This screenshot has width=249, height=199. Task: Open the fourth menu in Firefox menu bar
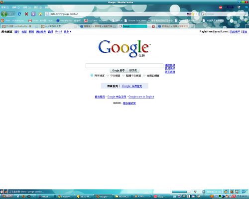38,7
